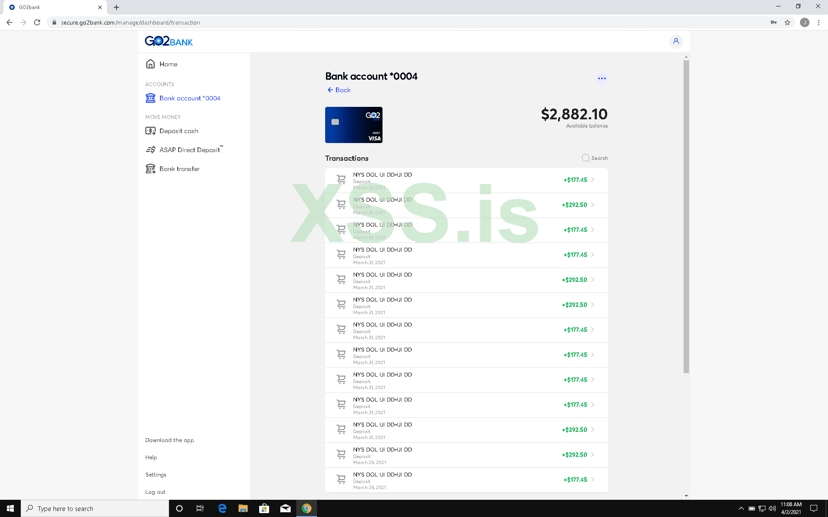Click Log out link
The width and height of the screenshot is (828, 517).
[155, 492]
